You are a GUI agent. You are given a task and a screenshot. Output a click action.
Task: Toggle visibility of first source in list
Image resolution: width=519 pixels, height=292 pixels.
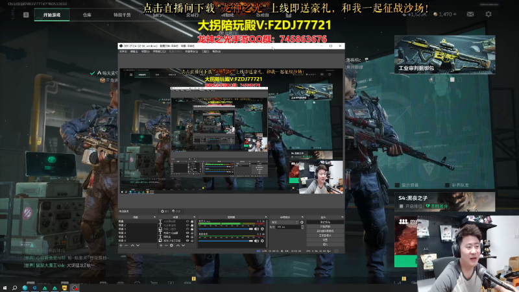[187, 221]
